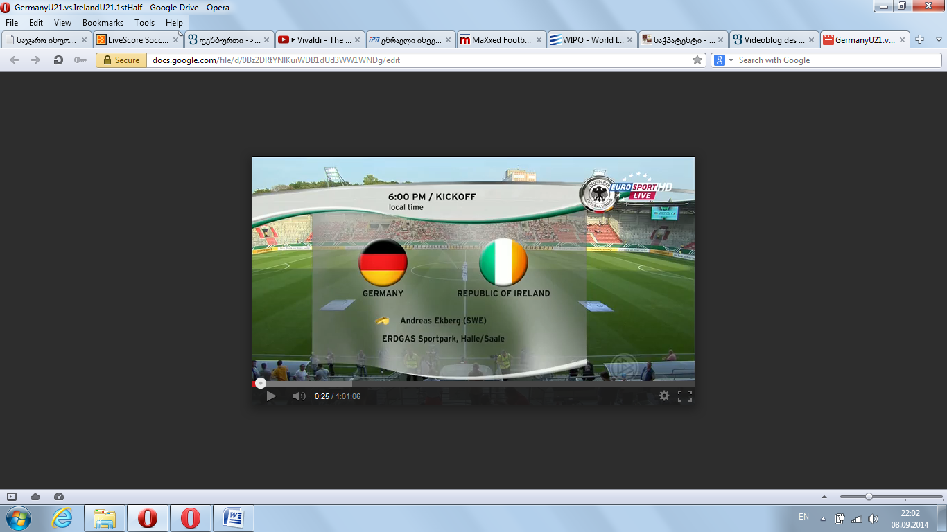Reload the current page

click(58, 60)
